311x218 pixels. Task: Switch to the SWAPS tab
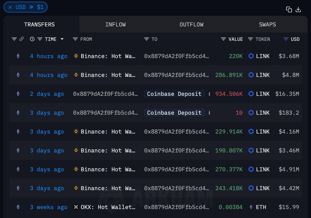(267, 25)
